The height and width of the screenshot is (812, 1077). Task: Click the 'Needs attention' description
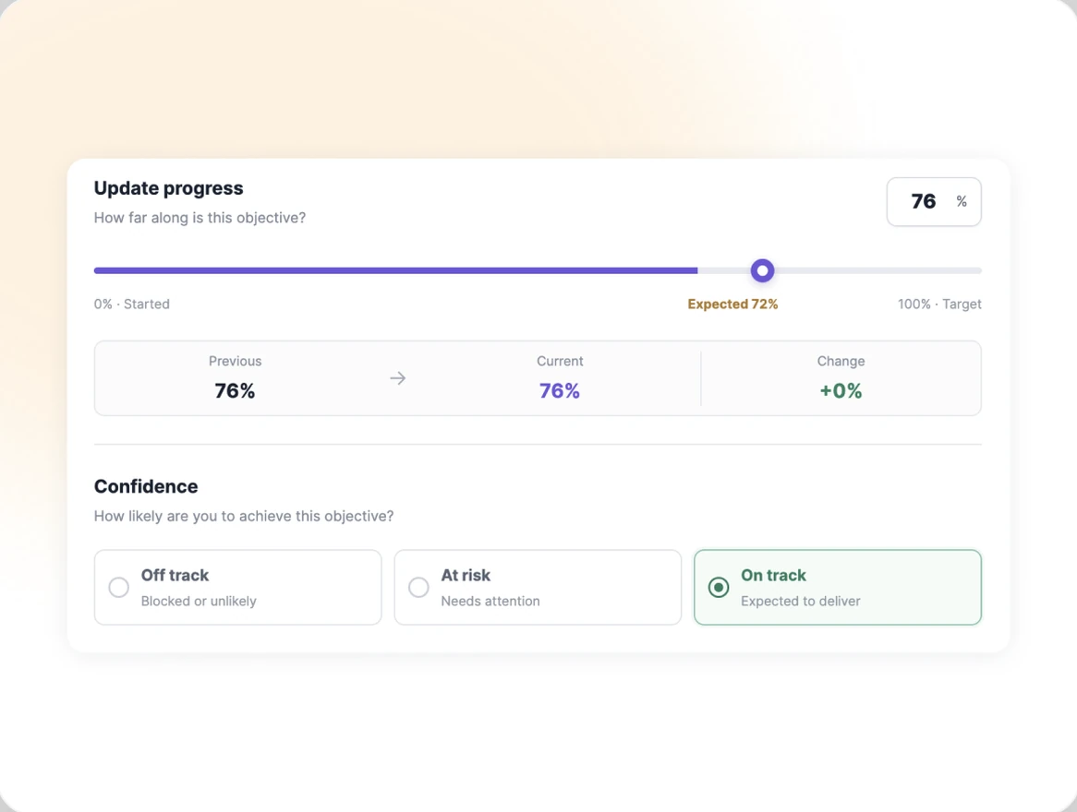click(x=490, y=602)
